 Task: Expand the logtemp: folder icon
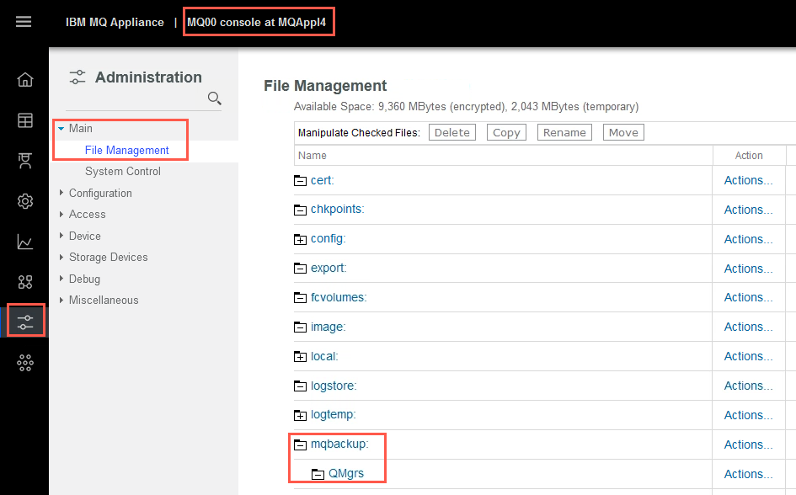300,415
